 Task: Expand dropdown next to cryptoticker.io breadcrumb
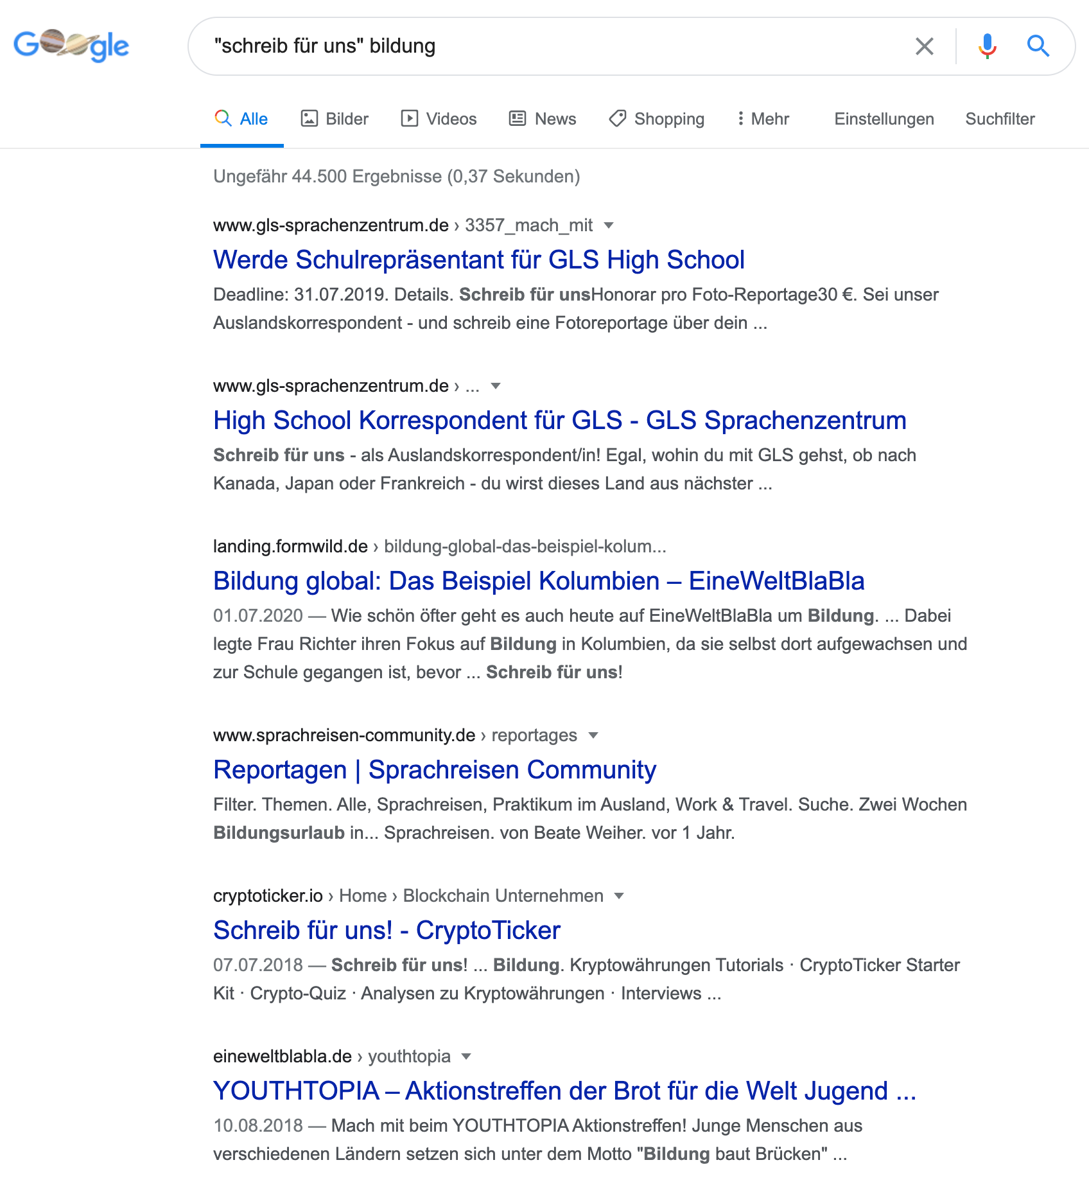[619, 896]
